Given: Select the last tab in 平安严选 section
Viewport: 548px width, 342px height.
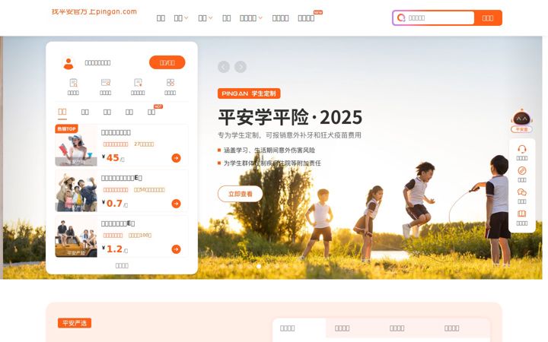Looking at the screenshot, I should [x=451, y=328].
